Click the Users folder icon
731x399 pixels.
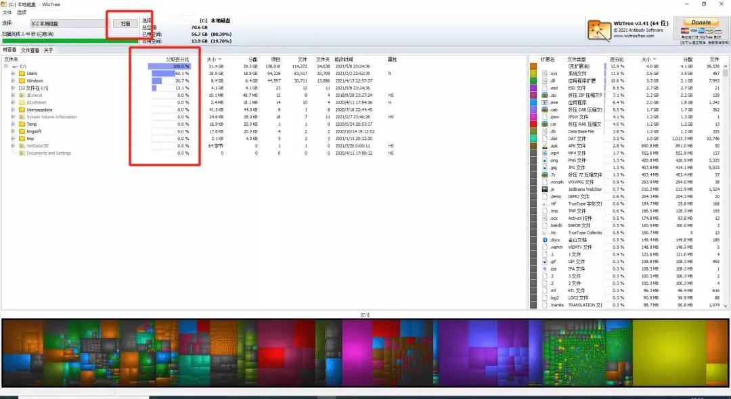[x=22, y=73]
